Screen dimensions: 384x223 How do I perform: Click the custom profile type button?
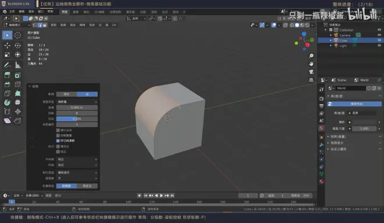coord(87,186)
